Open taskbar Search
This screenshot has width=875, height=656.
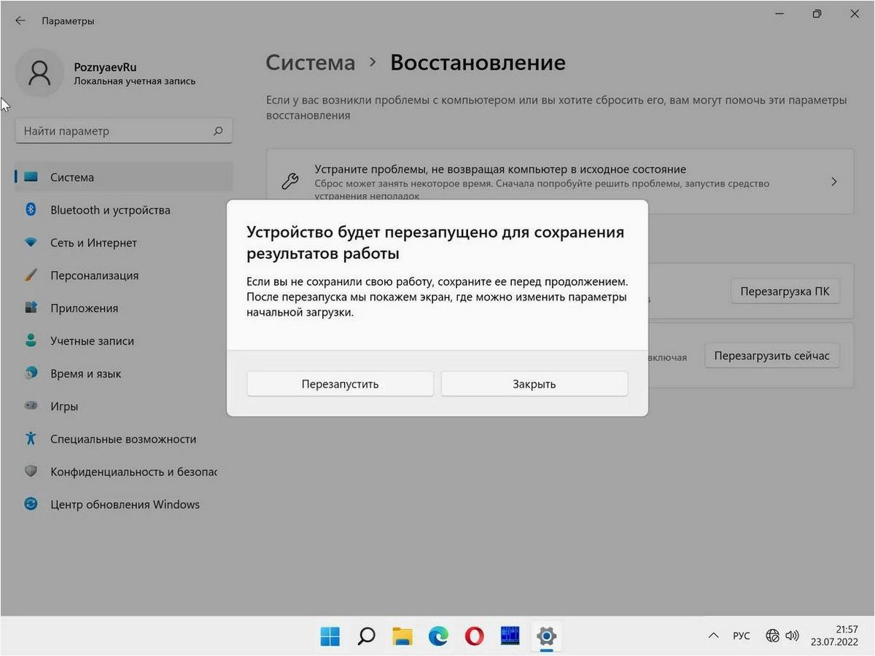point(367,636)
